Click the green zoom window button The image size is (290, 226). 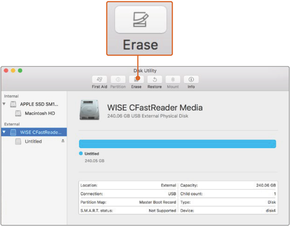20,71
